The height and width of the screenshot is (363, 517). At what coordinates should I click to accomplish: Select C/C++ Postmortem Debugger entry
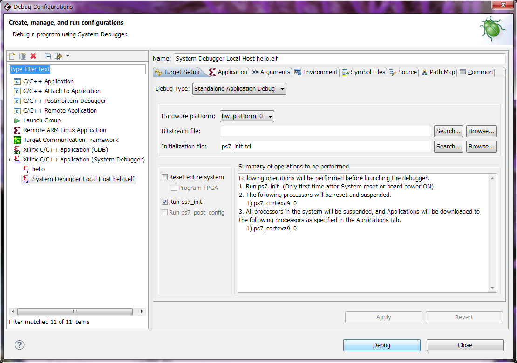click(65, 101)
